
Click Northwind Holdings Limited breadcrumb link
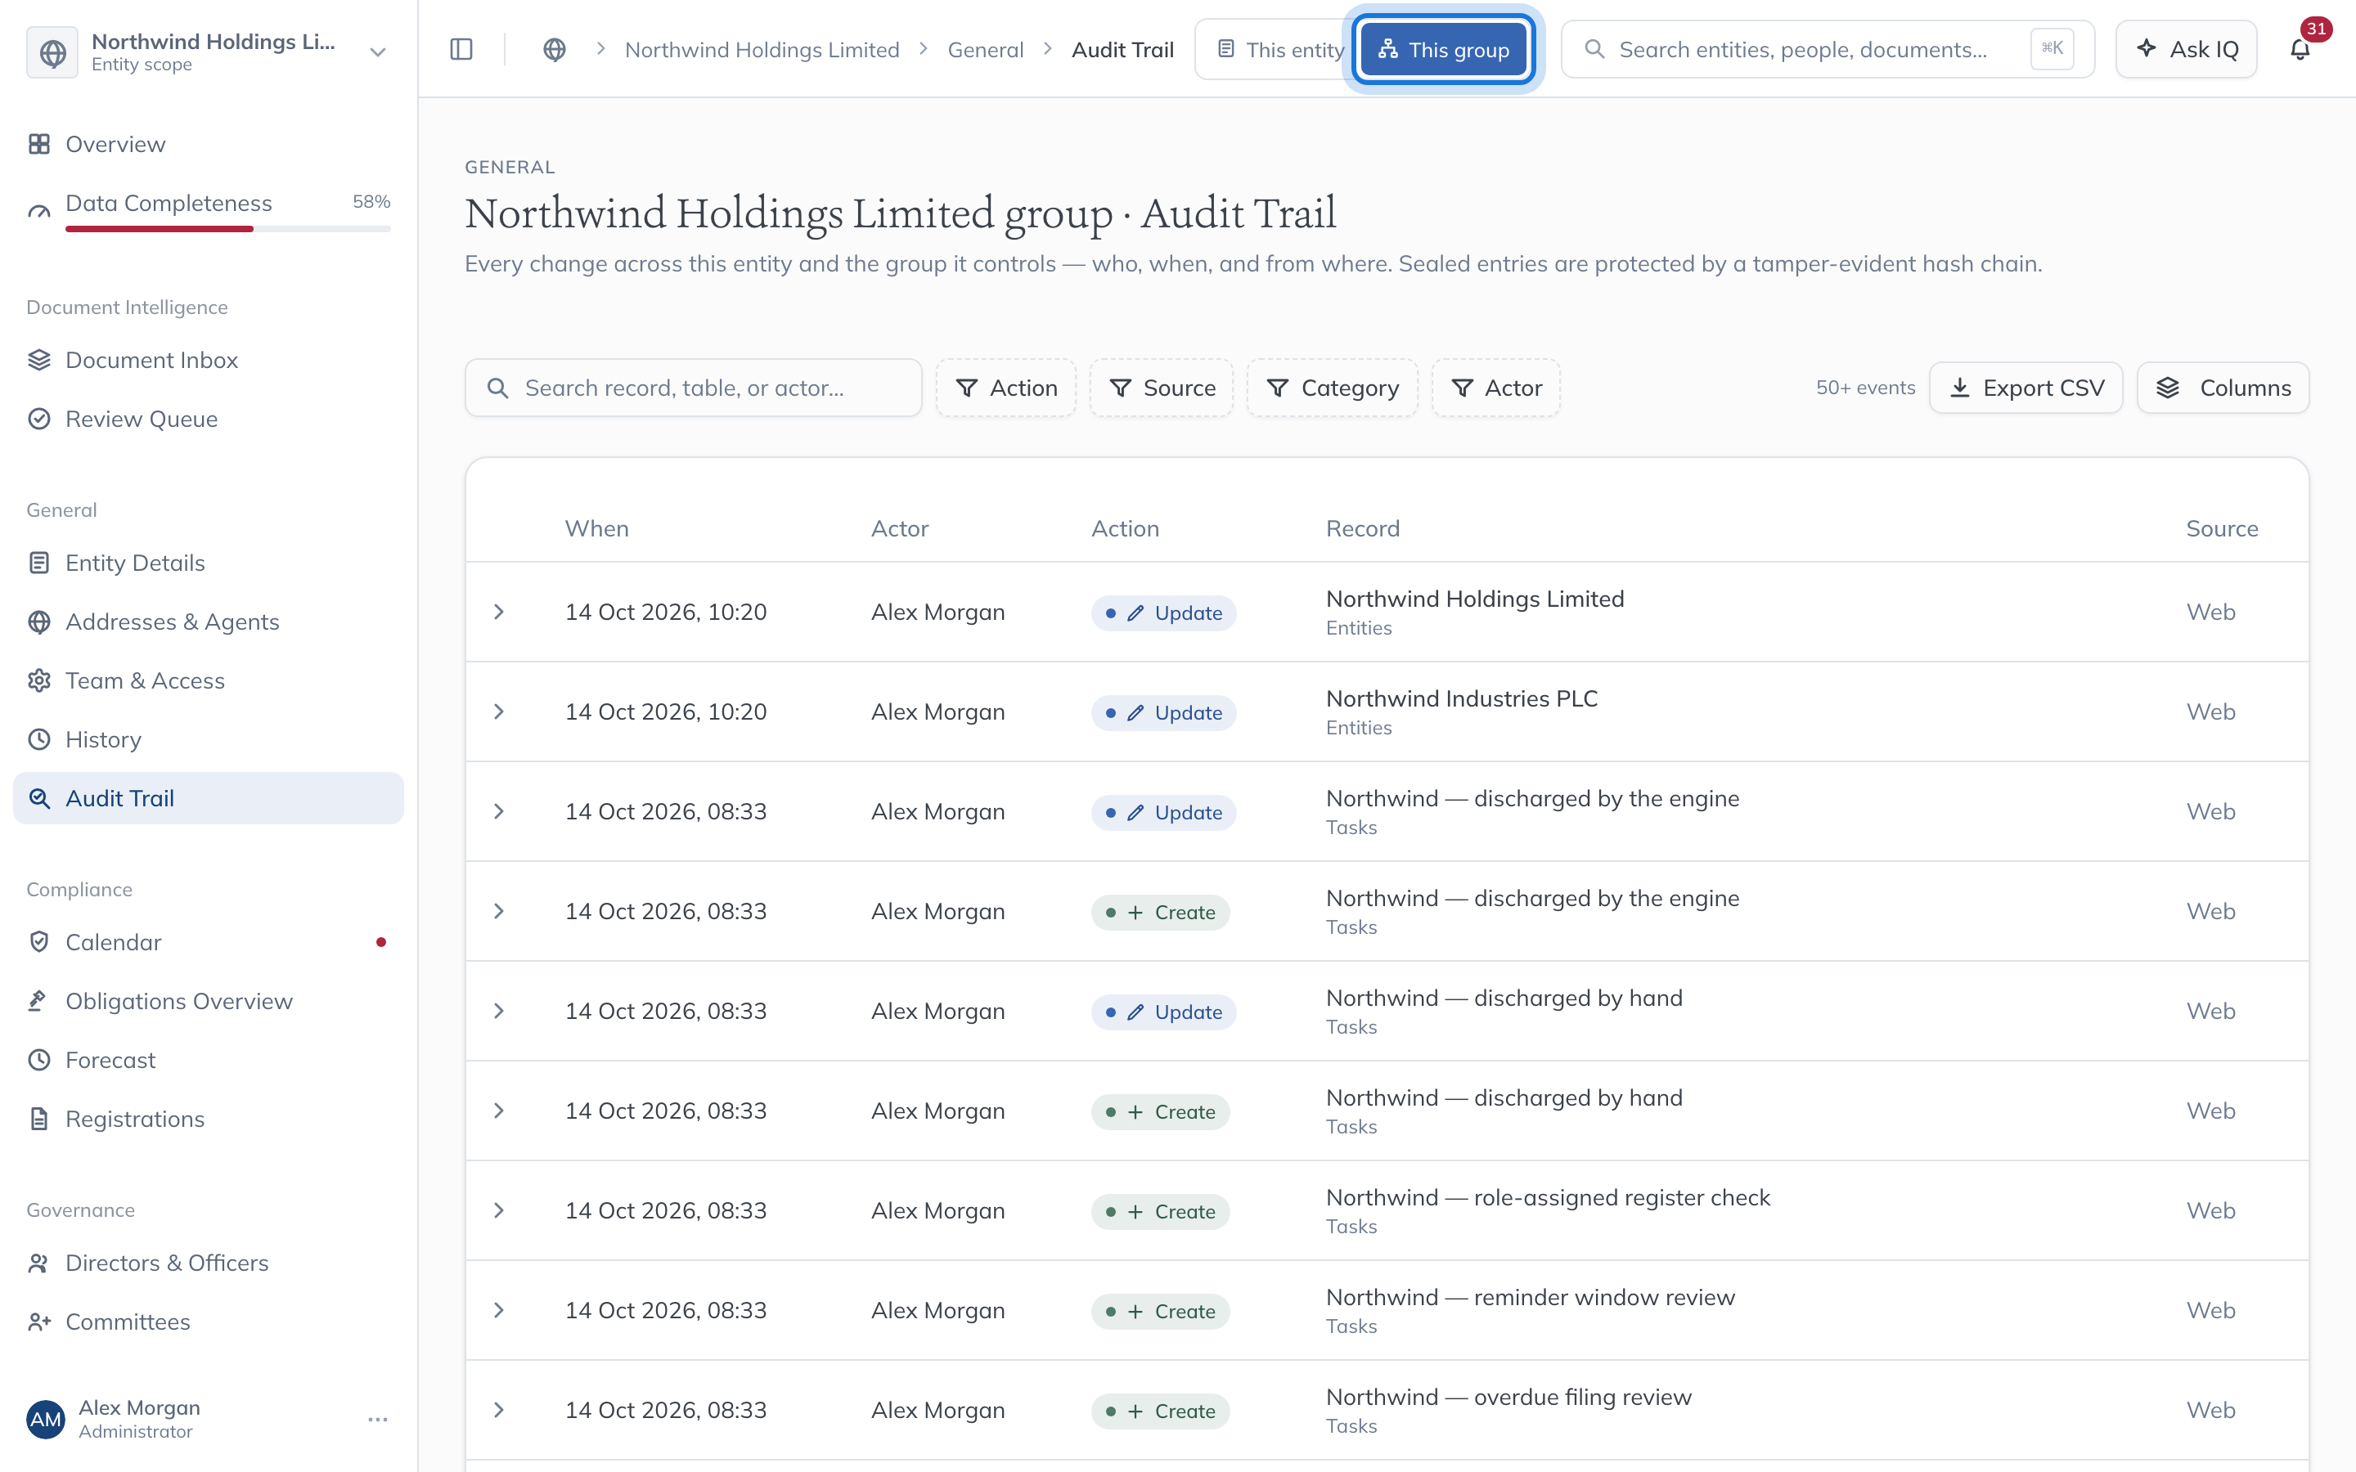[762, 50]
